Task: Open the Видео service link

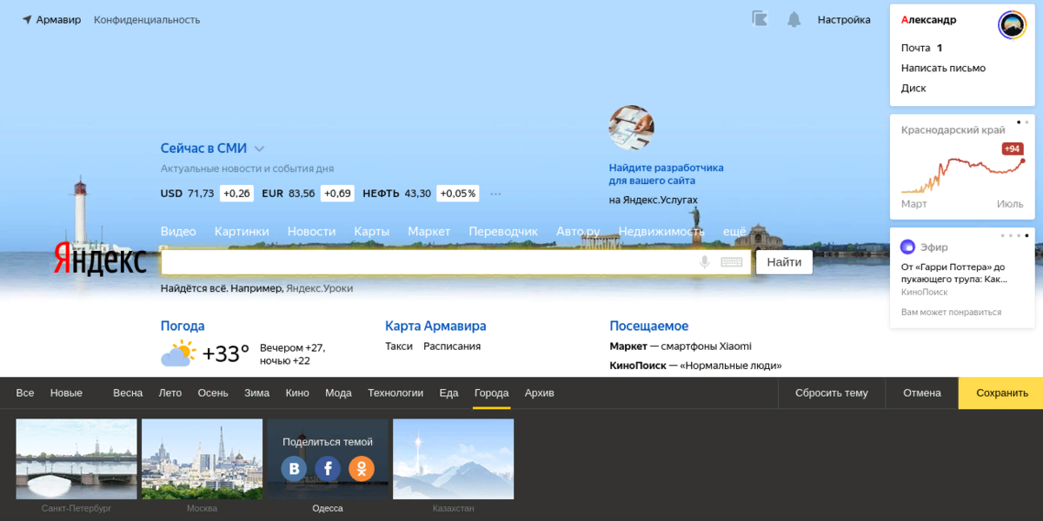Action: pyautogui.click(x=178, y=232)
